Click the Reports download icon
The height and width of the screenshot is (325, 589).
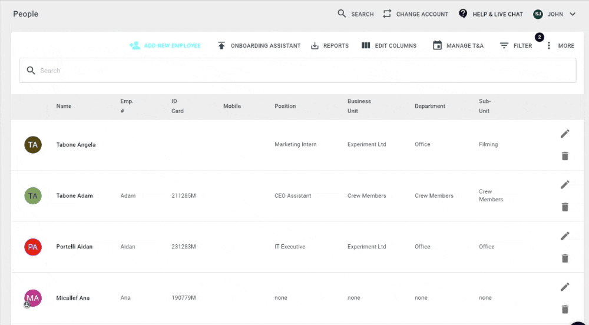[315, 46]
